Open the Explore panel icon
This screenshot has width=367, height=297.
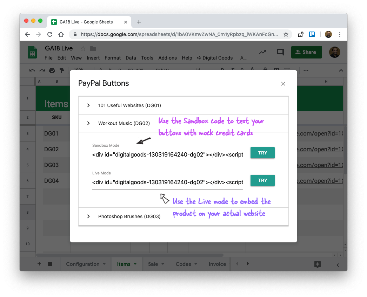click(318, 265)
